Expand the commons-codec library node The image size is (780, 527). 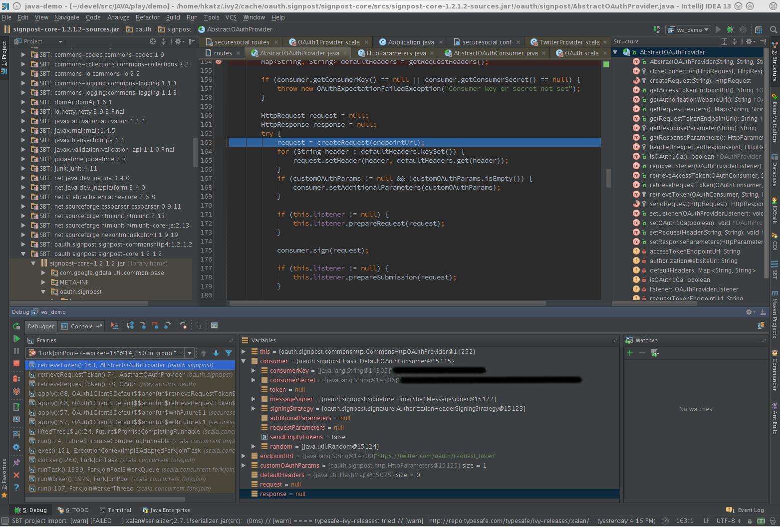[x=23, y=54]
